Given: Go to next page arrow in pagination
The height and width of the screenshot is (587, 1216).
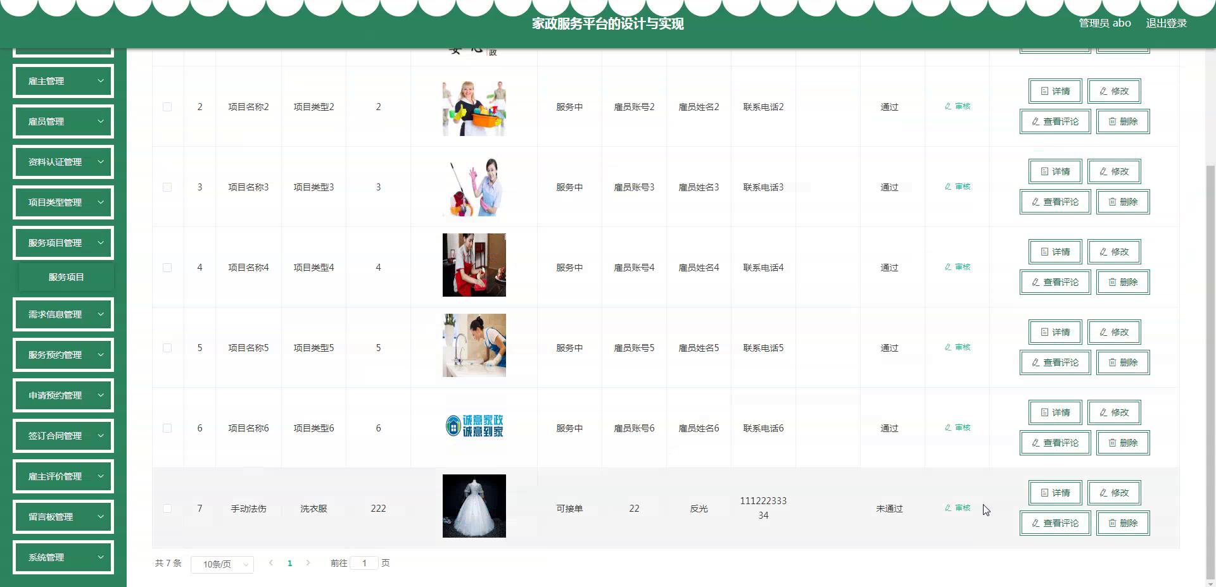Looking at the screenshot, I should coord(308,563).
